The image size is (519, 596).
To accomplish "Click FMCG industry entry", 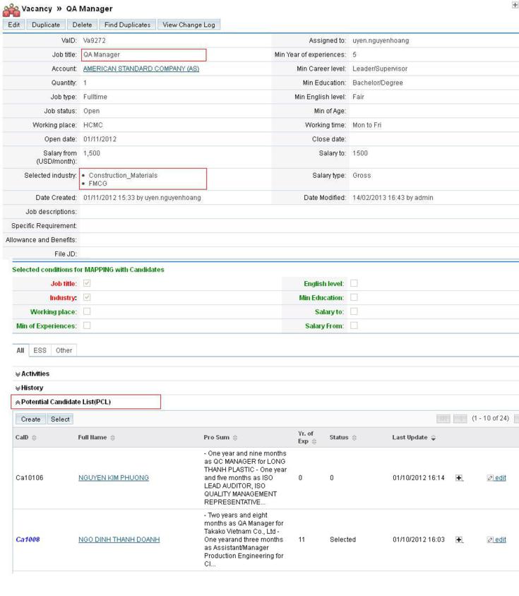I will click(x=97, y=184).
